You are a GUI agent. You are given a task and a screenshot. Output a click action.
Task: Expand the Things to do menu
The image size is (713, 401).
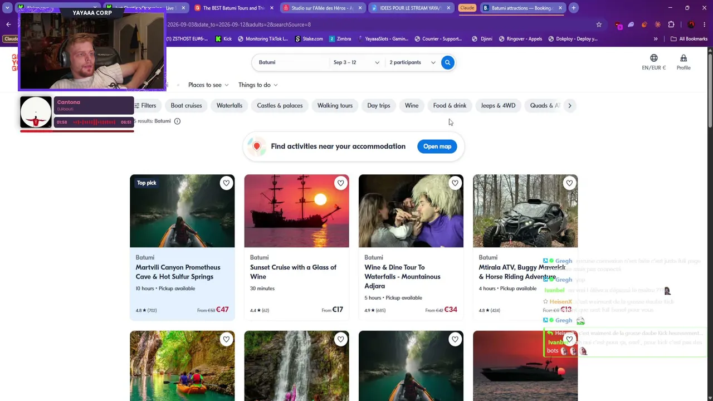(258, 85)
